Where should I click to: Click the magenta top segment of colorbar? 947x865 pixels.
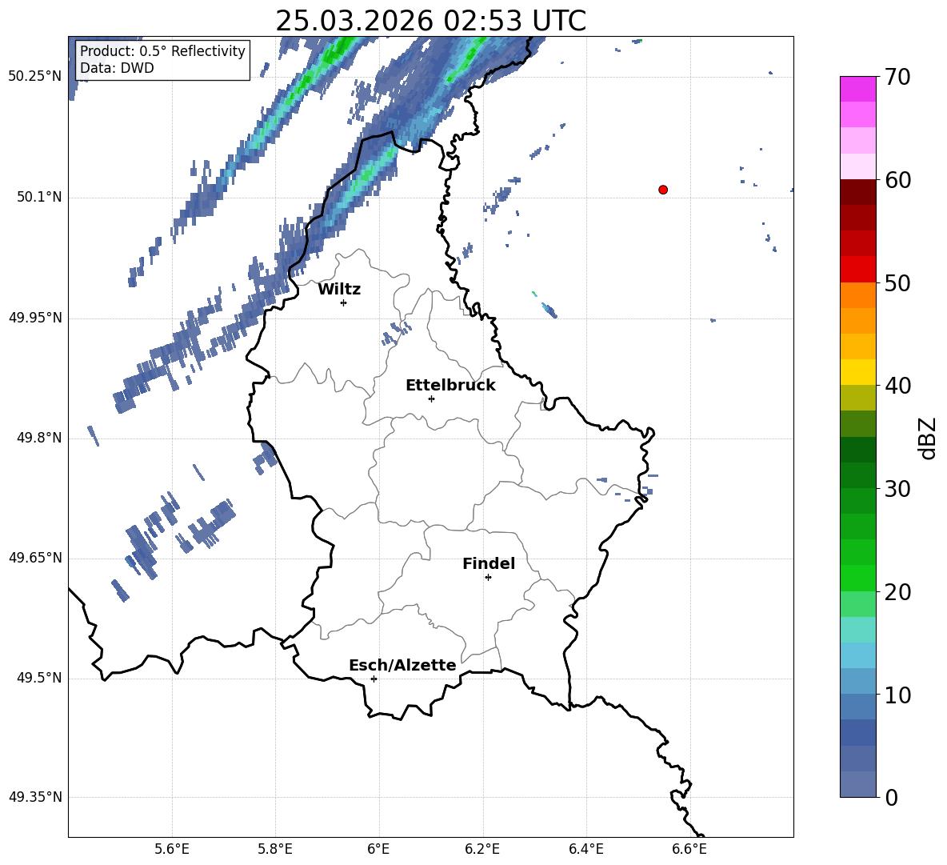tap(857, 89)
